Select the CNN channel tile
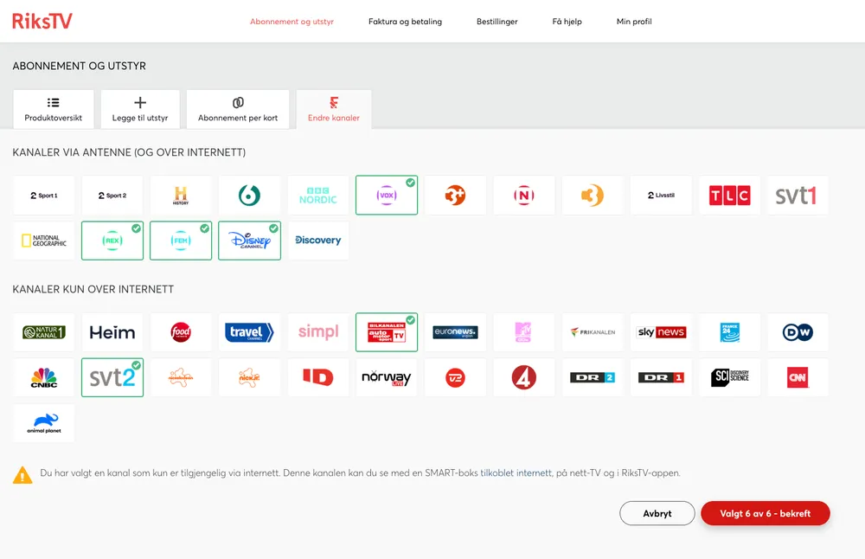Image resolution: width=865 pixels, height=559 pixels. [x=798, y=377]
